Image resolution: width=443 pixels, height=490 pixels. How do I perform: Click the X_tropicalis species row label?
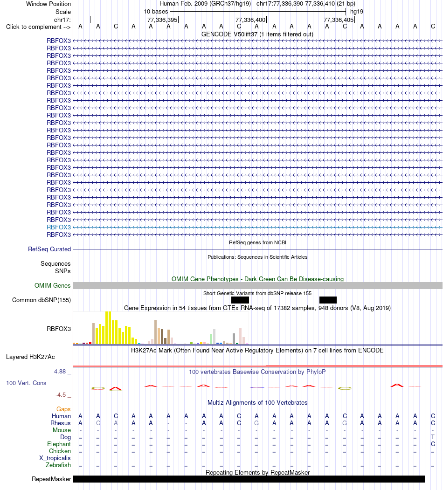coord(55,458)
